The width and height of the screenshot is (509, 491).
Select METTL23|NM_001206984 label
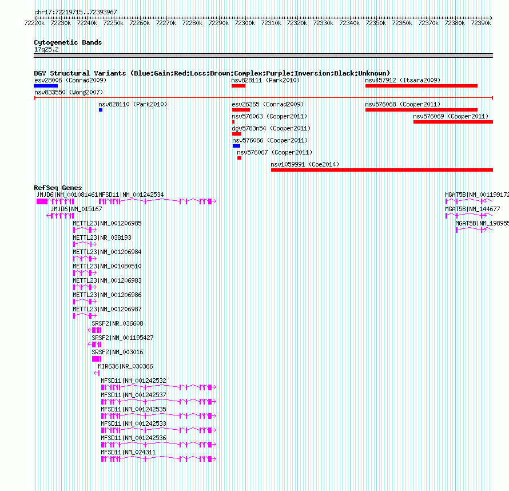click(x=107, y=252)
